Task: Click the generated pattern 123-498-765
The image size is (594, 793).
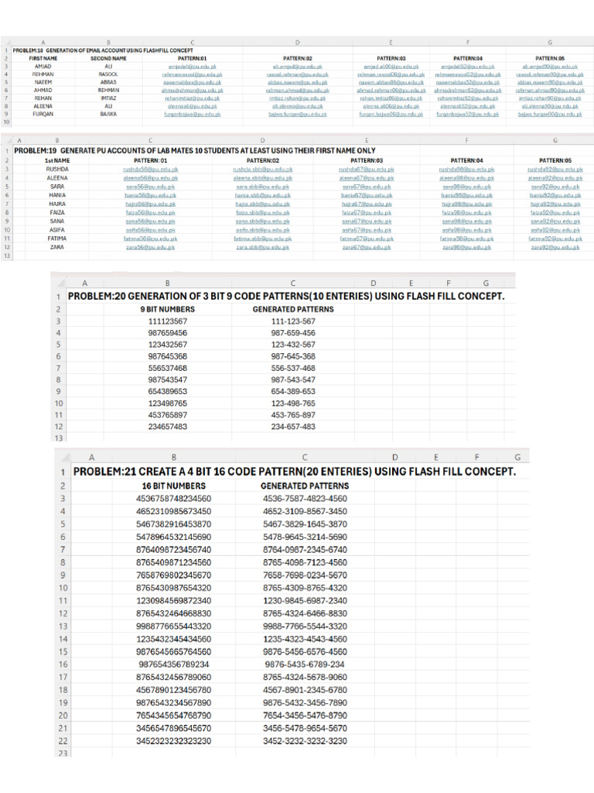Action: coord(293,403)
